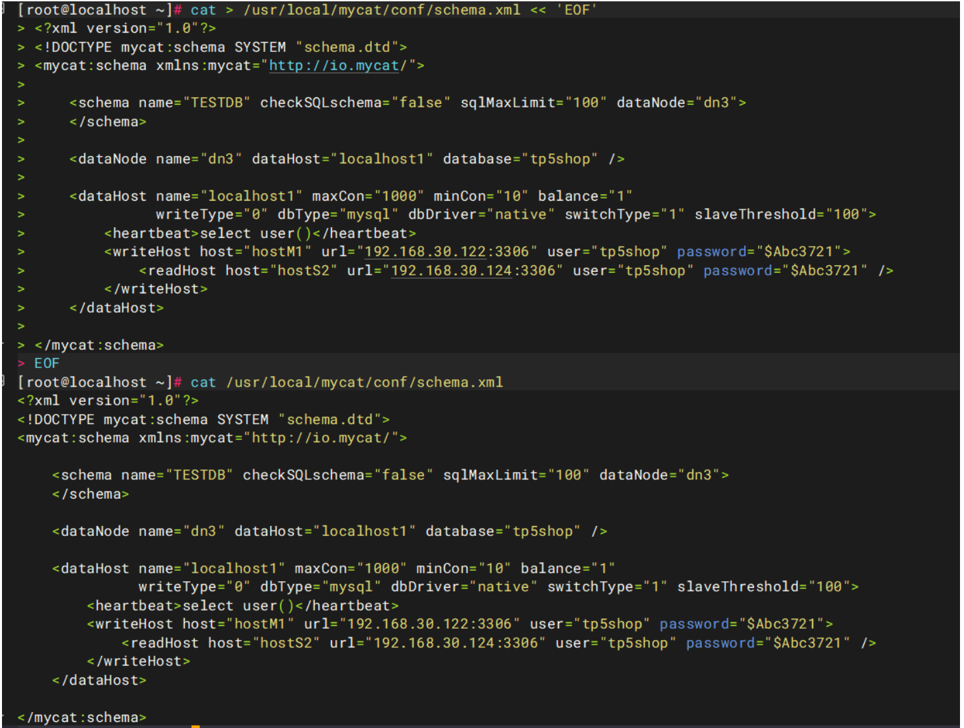964x728 pixels.
Task: Open the underlined 192.168.30.124 address
Action: pyautogui.click(x=451, y=270)
